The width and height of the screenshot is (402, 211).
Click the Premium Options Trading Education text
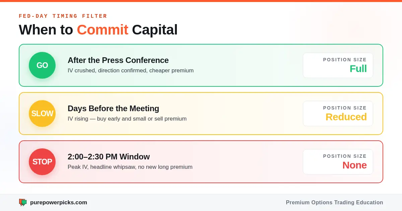point(334,203)
